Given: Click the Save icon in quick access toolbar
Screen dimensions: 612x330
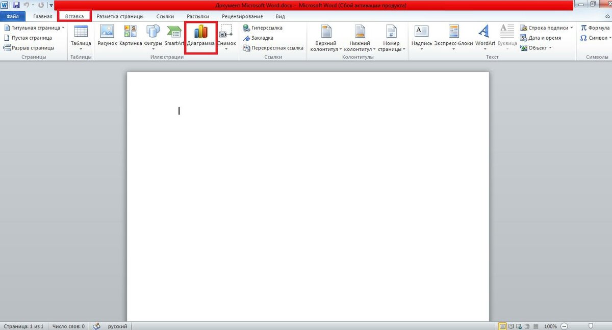Looking at the screenshot, I should coord(16,5).
